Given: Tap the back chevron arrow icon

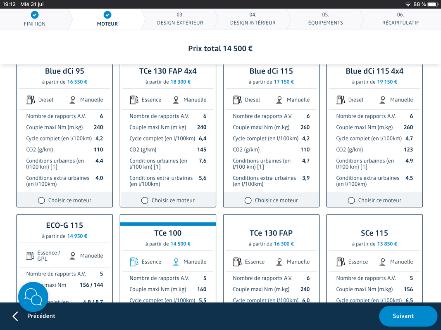Looking at the screenshot, I should pos(15,316).
